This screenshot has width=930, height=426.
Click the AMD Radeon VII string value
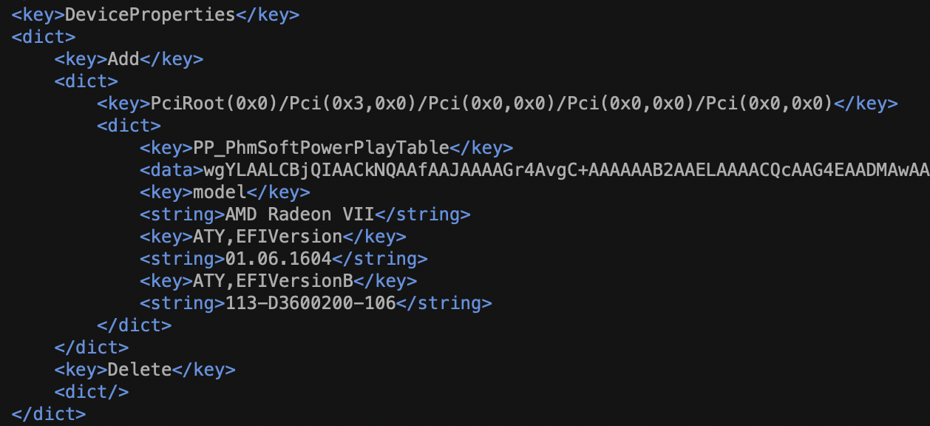pyautogui.click(x=299, y=214)
